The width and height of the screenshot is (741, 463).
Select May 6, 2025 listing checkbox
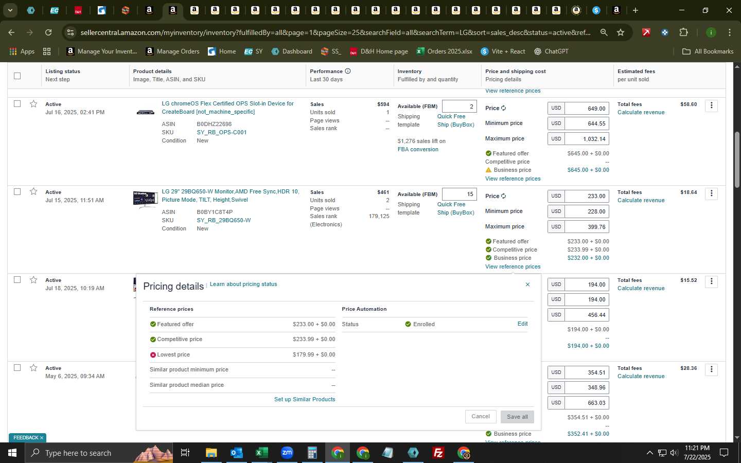coord(17,368)
